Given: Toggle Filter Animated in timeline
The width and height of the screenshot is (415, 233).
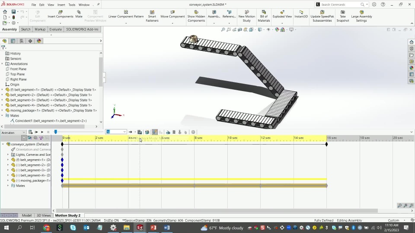Looking at the screenshot, I should (30, 138).
